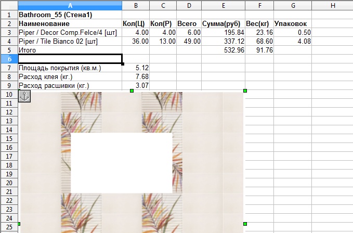Click grout consumption value 3.07
The height and width of the screenshot is (233, 353).
point(136,85)
